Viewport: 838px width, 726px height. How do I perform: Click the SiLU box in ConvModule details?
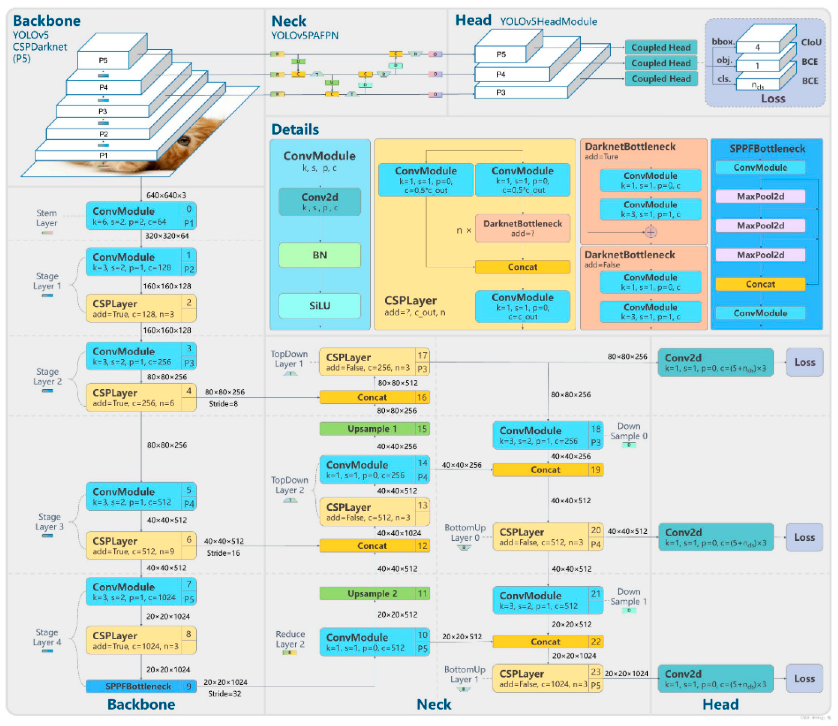tap(319, 306)
